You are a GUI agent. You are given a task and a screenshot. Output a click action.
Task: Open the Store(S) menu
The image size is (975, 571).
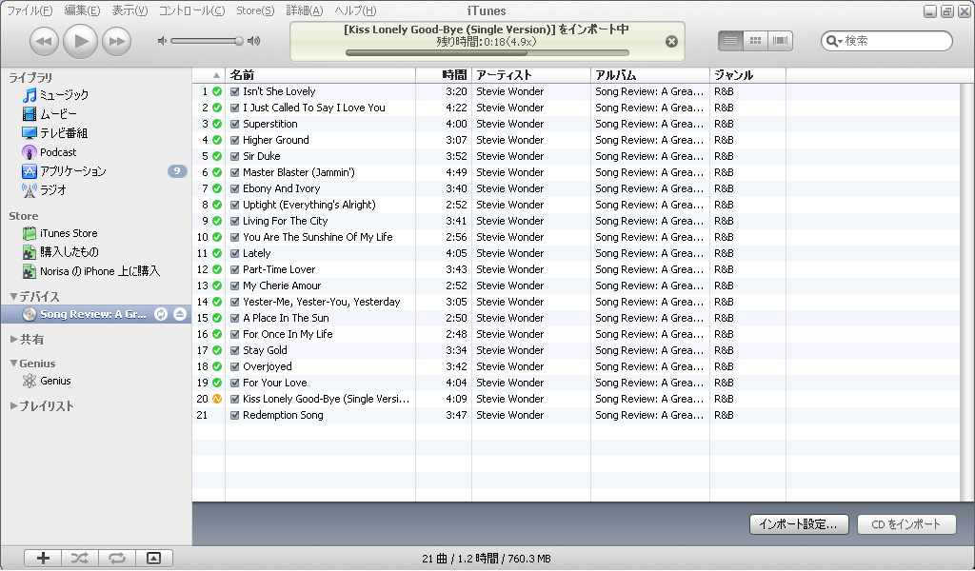pyautogui.click(x=255, y=10)
